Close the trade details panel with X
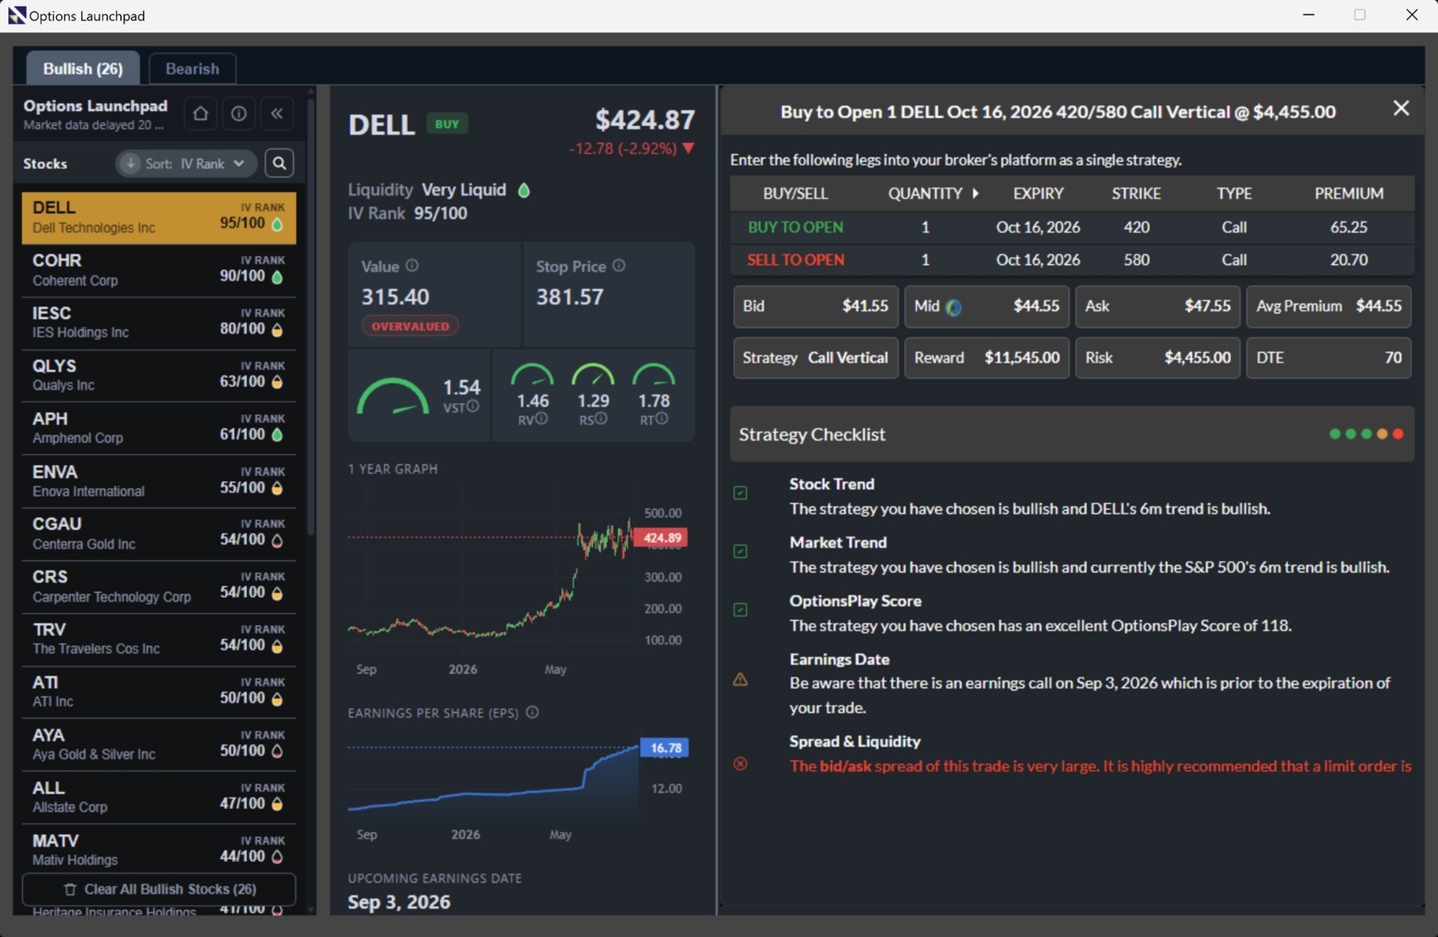The height and width of the screenshot is (937, 1438). (x=1401, y=108)
